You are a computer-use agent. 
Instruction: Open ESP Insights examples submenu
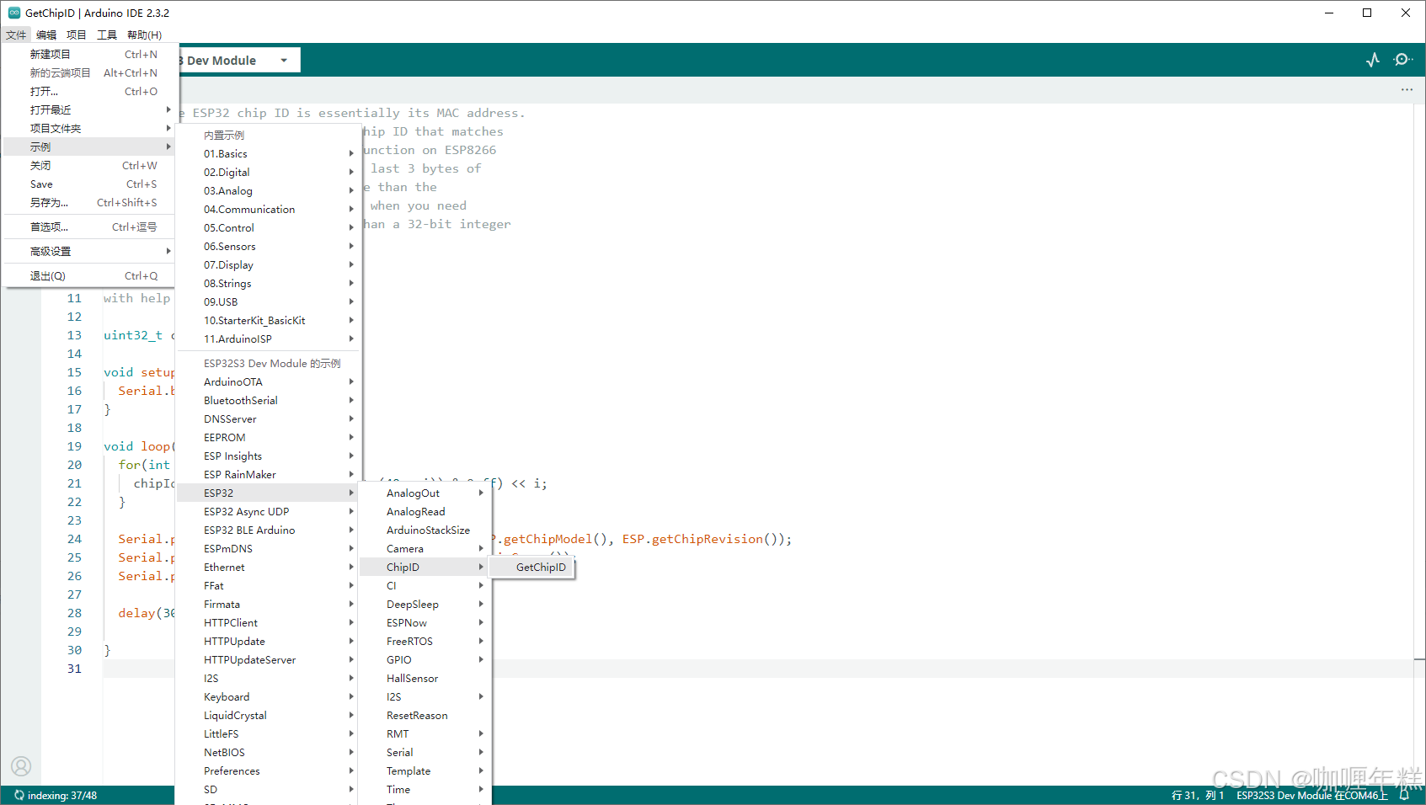coord(268,456)
